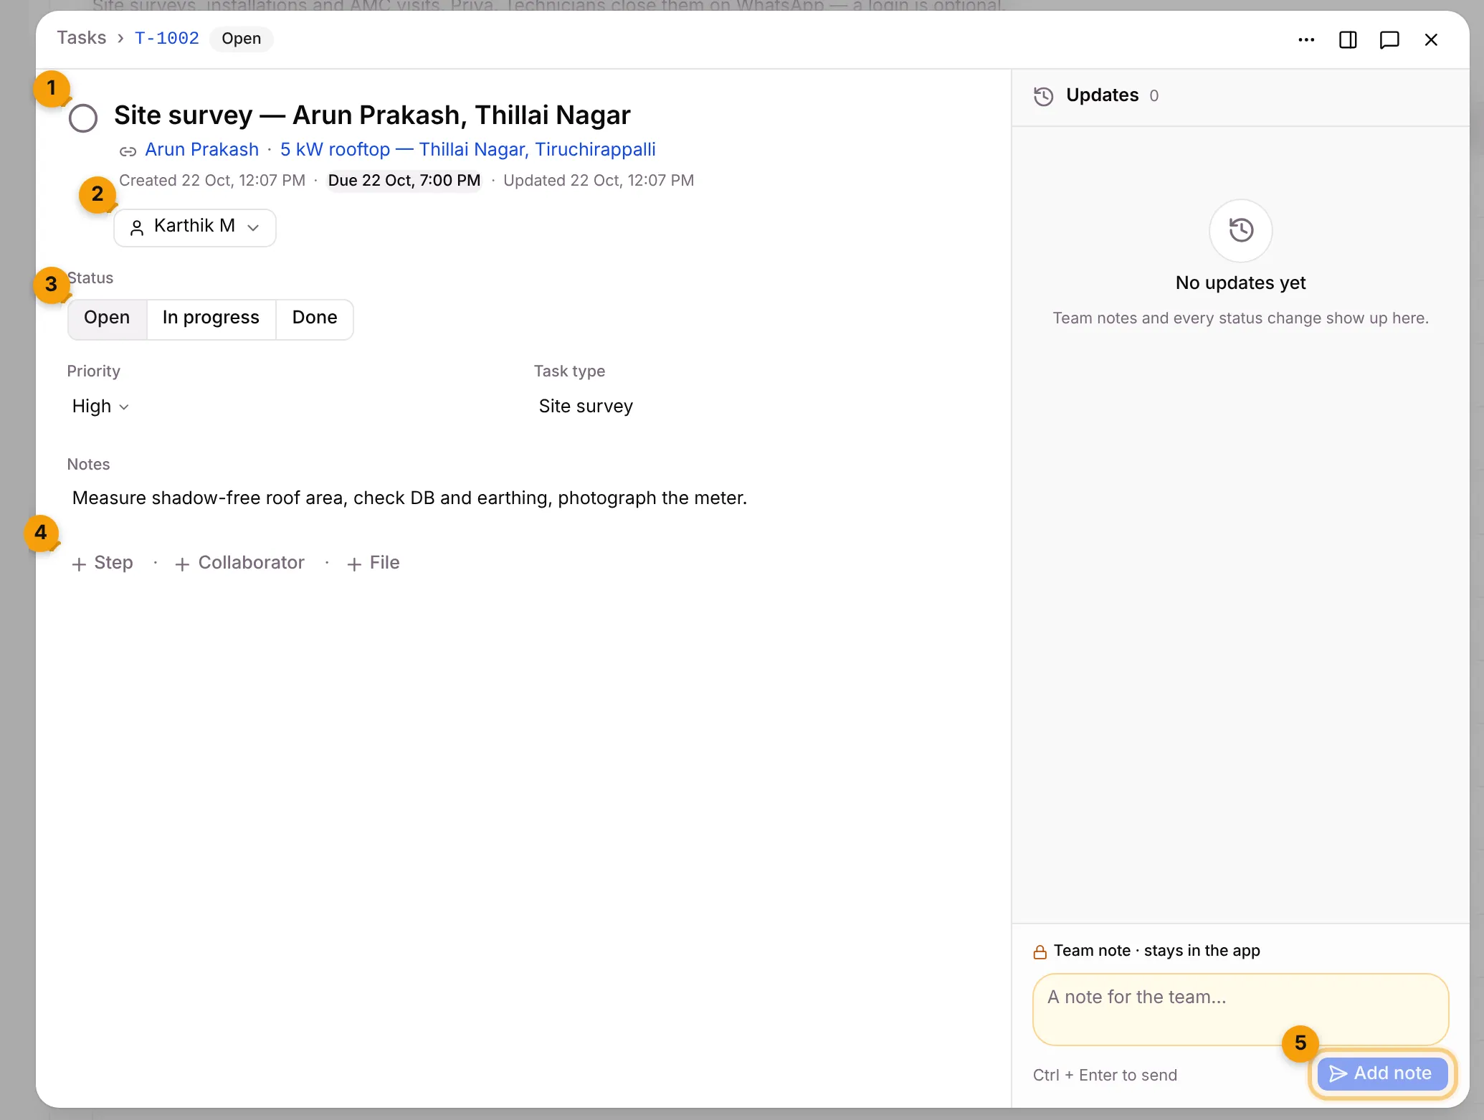Click the Open status badge in header

[x=241, y=39]
